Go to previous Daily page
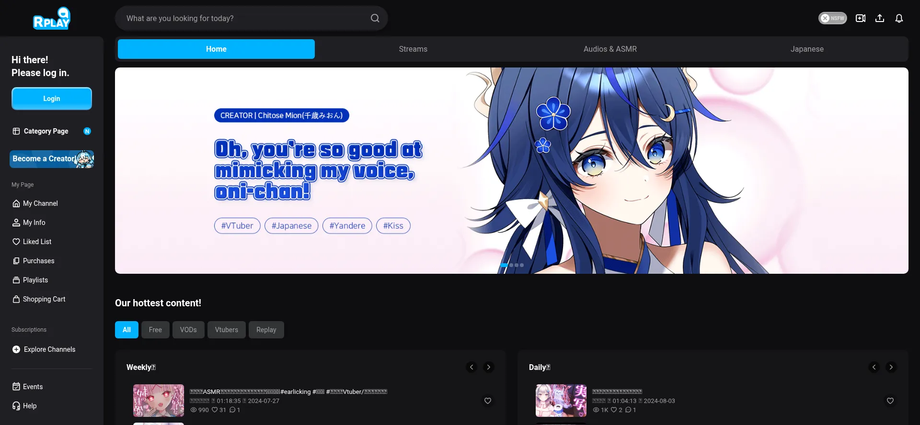Viewport: 920px width, 425px height. [x=874, y=367]
